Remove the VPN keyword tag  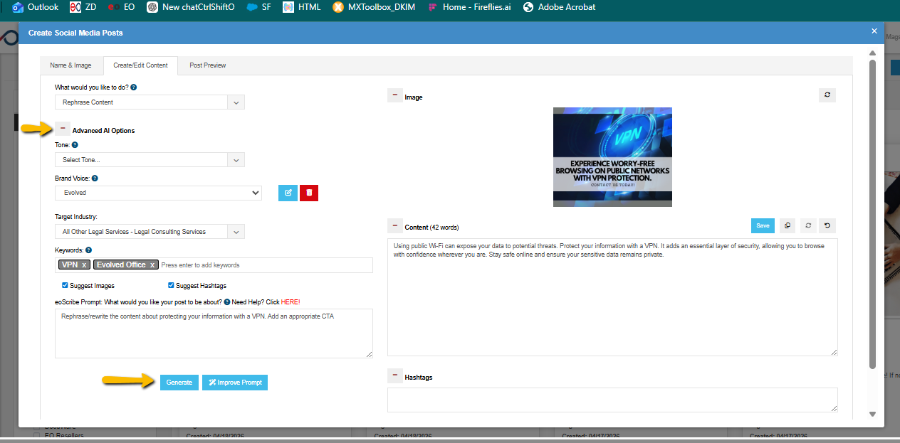tap(84, 265)
